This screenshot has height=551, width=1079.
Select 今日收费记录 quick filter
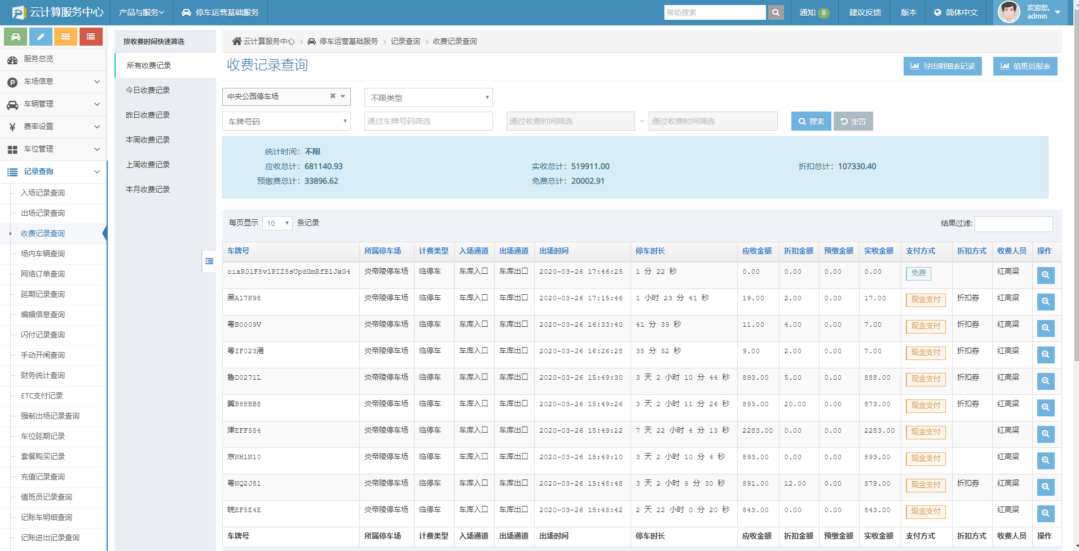[x=148, y=90]
